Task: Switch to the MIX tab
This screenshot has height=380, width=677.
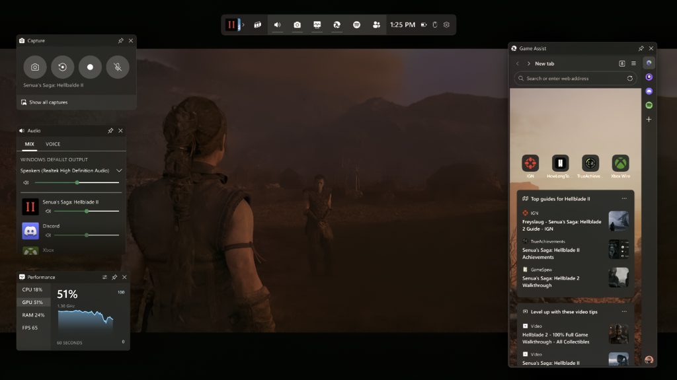Action: coord(29,144)
